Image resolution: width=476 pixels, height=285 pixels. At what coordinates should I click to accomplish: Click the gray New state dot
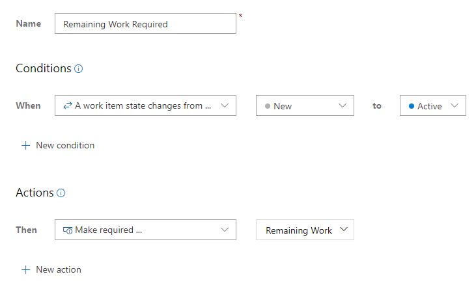point(268,105)
